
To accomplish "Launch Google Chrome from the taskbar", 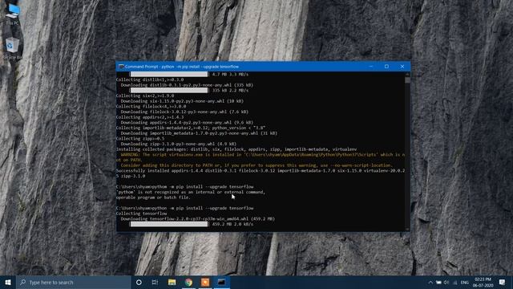I will coord(188,282).
